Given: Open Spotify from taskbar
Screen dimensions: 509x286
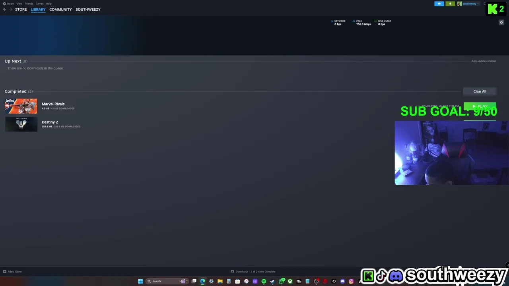Looking at the screenshot, I should coord(264,281).
